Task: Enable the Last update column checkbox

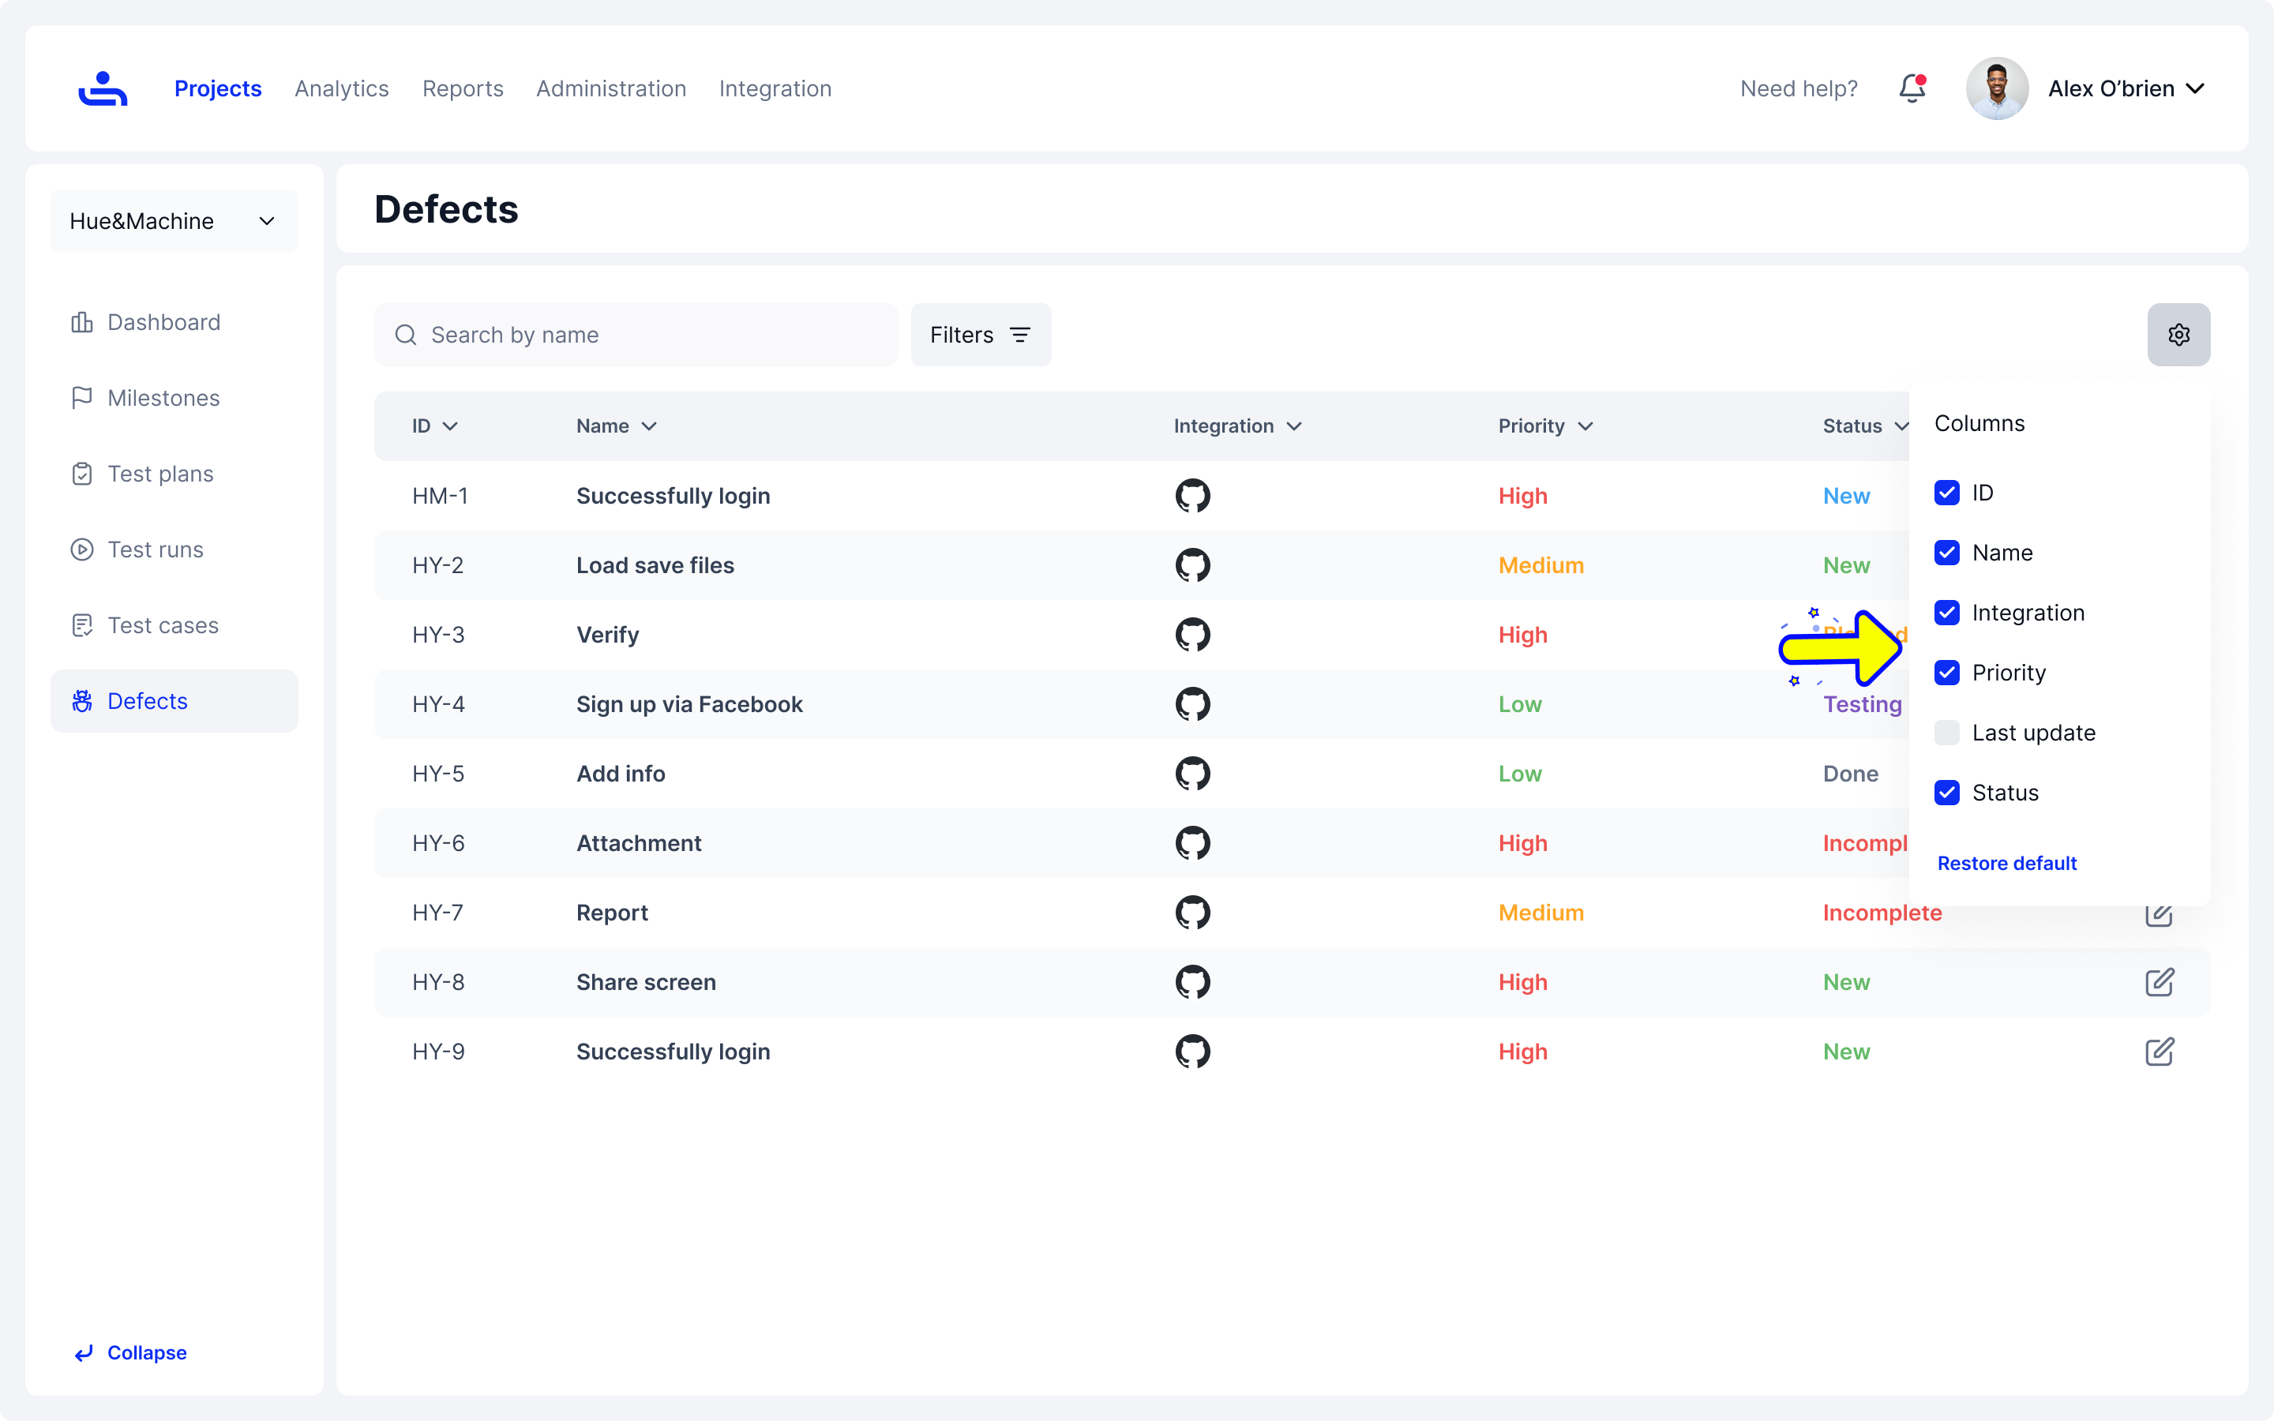Action: click(x=1947, y=733)
